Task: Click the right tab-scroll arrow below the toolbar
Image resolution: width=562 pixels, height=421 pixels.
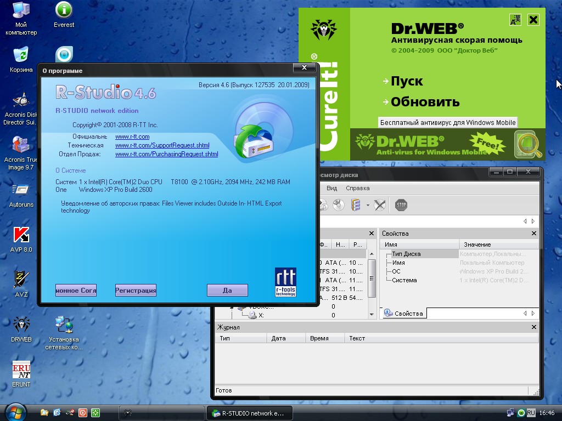Action: tap(533, 221)
